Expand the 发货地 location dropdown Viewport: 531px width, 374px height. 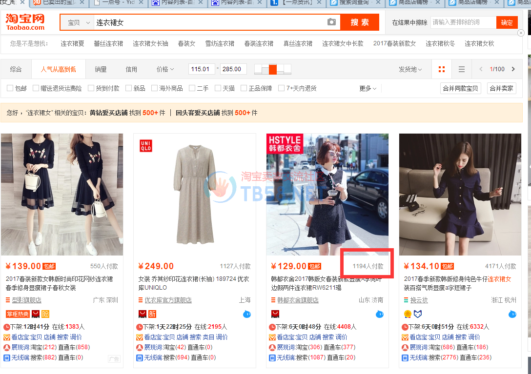[x=410, y=69]
